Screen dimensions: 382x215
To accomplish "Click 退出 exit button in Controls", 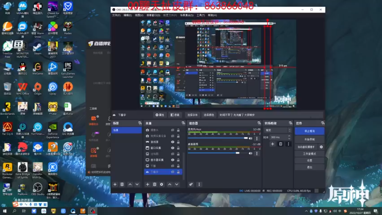I will tap(309, 167).
